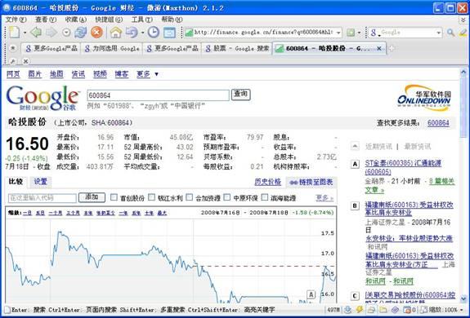Click the wrench icon below tab bar
470x318 pixels.
[x=12, y=61]
